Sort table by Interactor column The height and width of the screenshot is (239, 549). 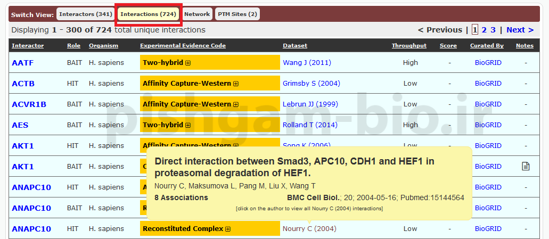28,46
